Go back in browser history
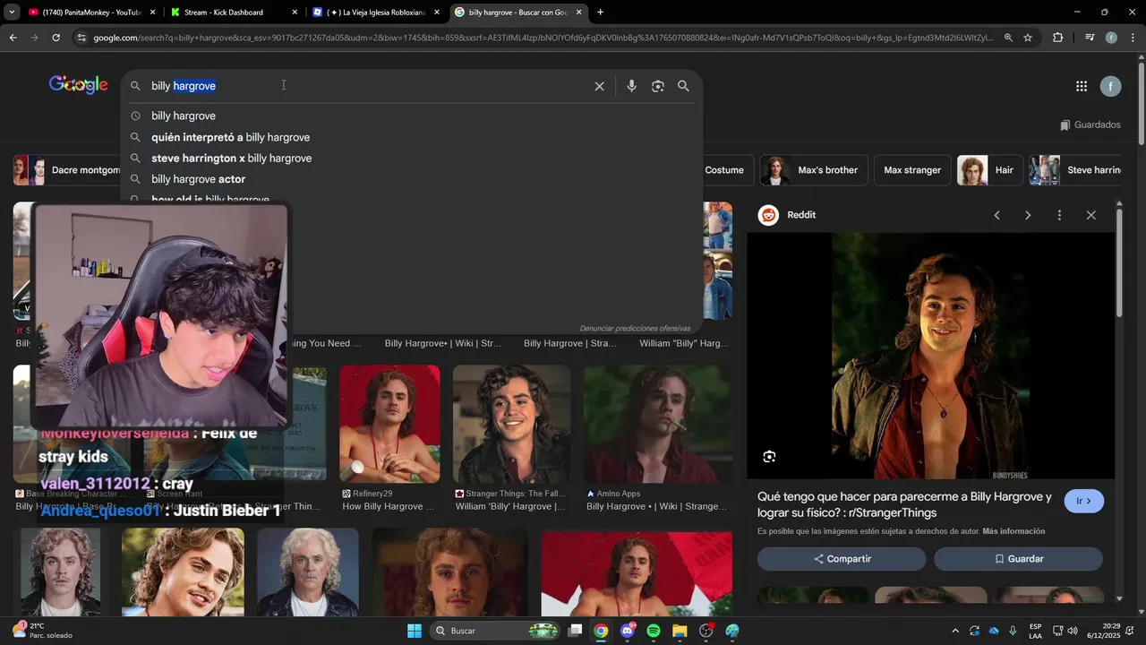This screenshot has width=1146, height=645. [x=13, y=38]
